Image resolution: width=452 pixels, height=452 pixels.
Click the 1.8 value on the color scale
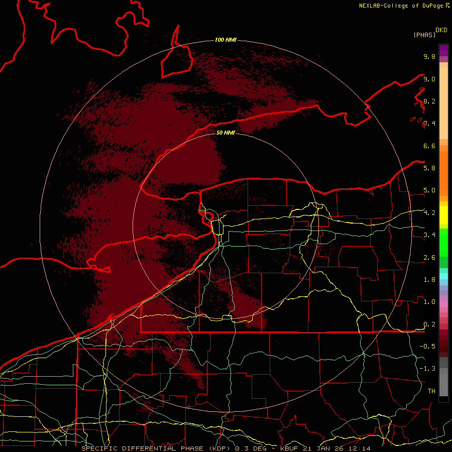(x=429, y=280)
